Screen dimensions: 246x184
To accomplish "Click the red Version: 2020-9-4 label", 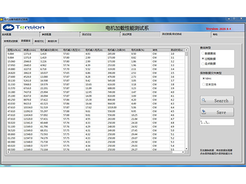I will (x=218, y=29).
